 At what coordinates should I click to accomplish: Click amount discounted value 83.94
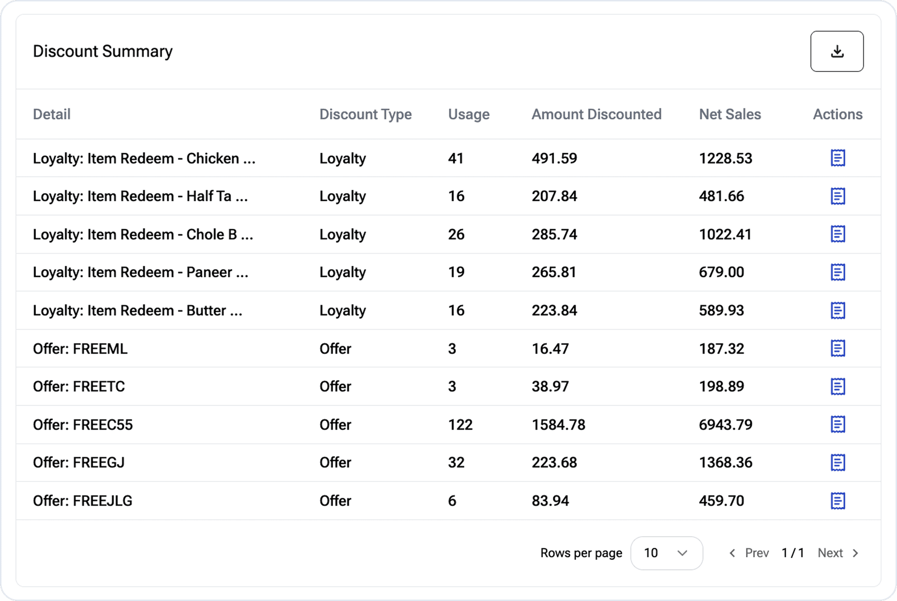point(550,501)
